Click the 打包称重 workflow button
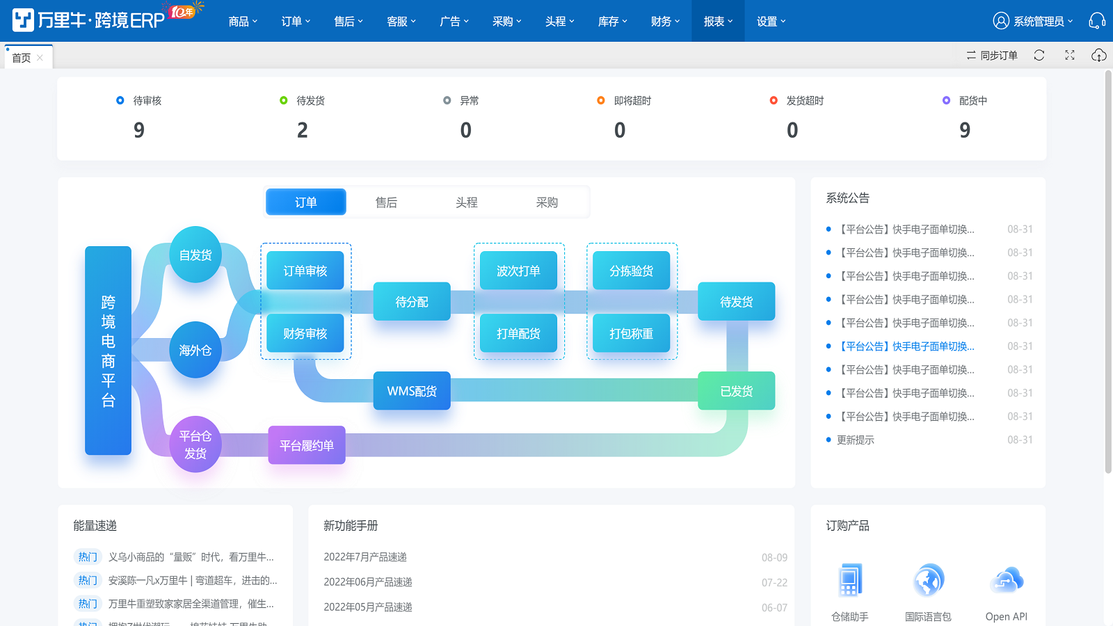The image size is (1113, 626). 632,333
